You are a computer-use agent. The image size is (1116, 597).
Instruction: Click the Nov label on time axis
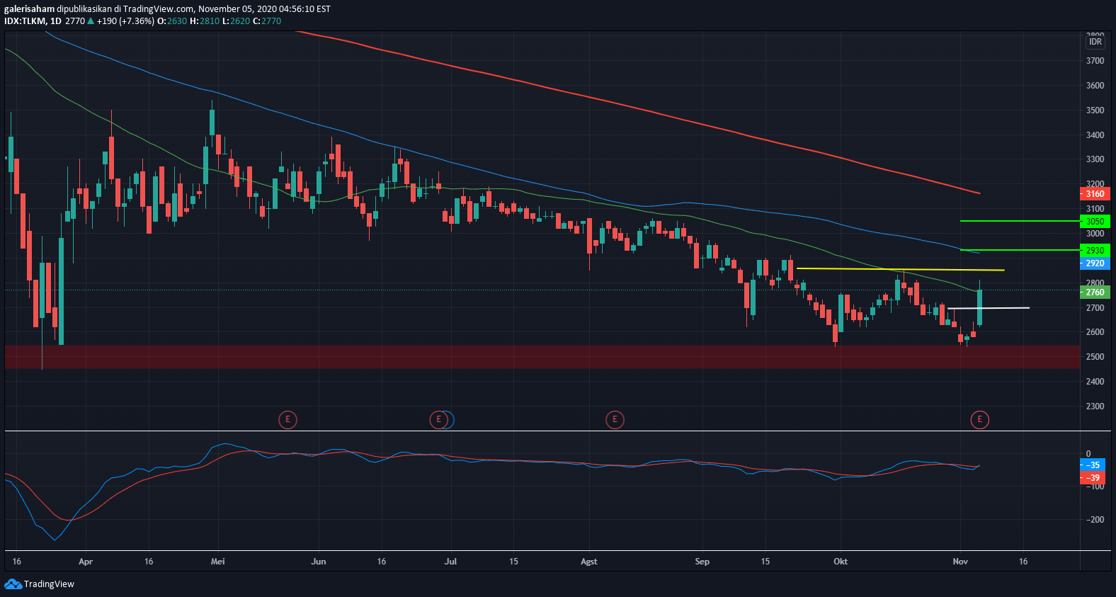(x=960, y=562)
